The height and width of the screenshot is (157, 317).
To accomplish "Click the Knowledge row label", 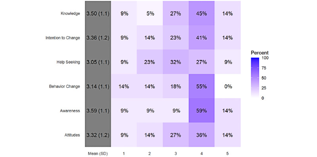I will click(x=71, y=14).
